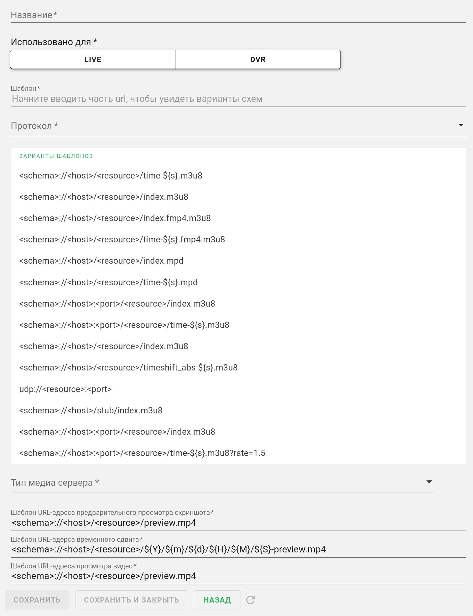This screenshot has width=473, height=616.
Task: Click the Название input field
Action: tap(238, 15)
